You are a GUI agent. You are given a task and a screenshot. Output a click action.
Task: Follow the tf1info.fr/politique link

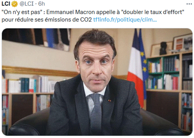coord(125,20)
